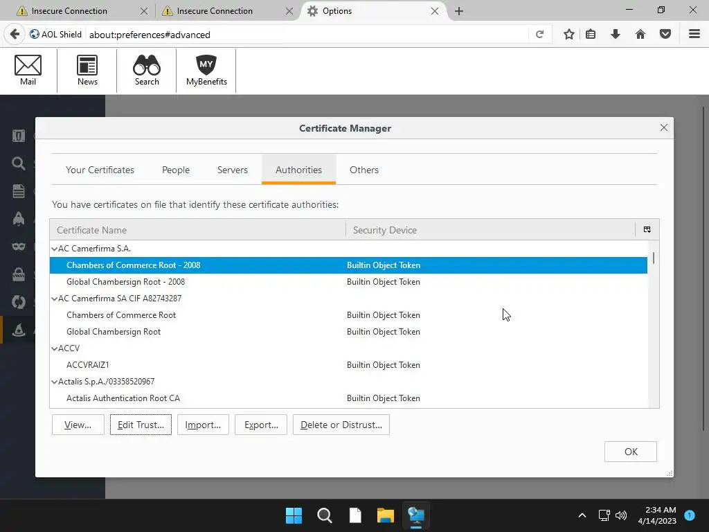Go to home page icon
709x532 pixels.
pos(640,34)
